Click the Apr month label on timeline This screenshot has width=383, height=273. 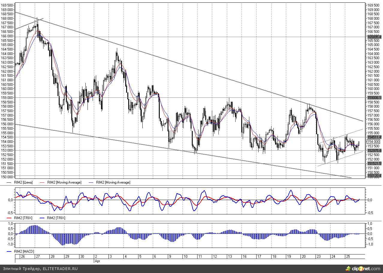coord(97,261)
